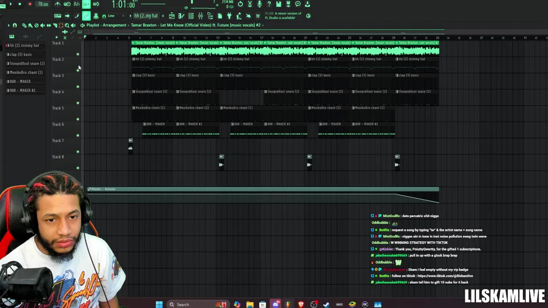Open the Line snap dropdown
The width and height of the screenshot is (548, 308).
(x=116, y=16)
